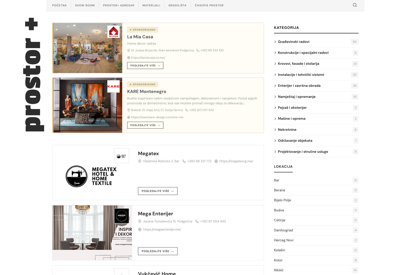The width and height of the screenshot is (410, 275).
Task: Click La Mia Casa phone icon
Action: click(198, 50)
